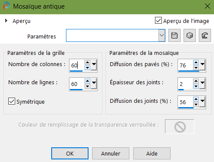The height and width of the screenshot is (162, 214).
Task: Open Nombre de colonnes slider dropdown
Action: click(94, 65)
